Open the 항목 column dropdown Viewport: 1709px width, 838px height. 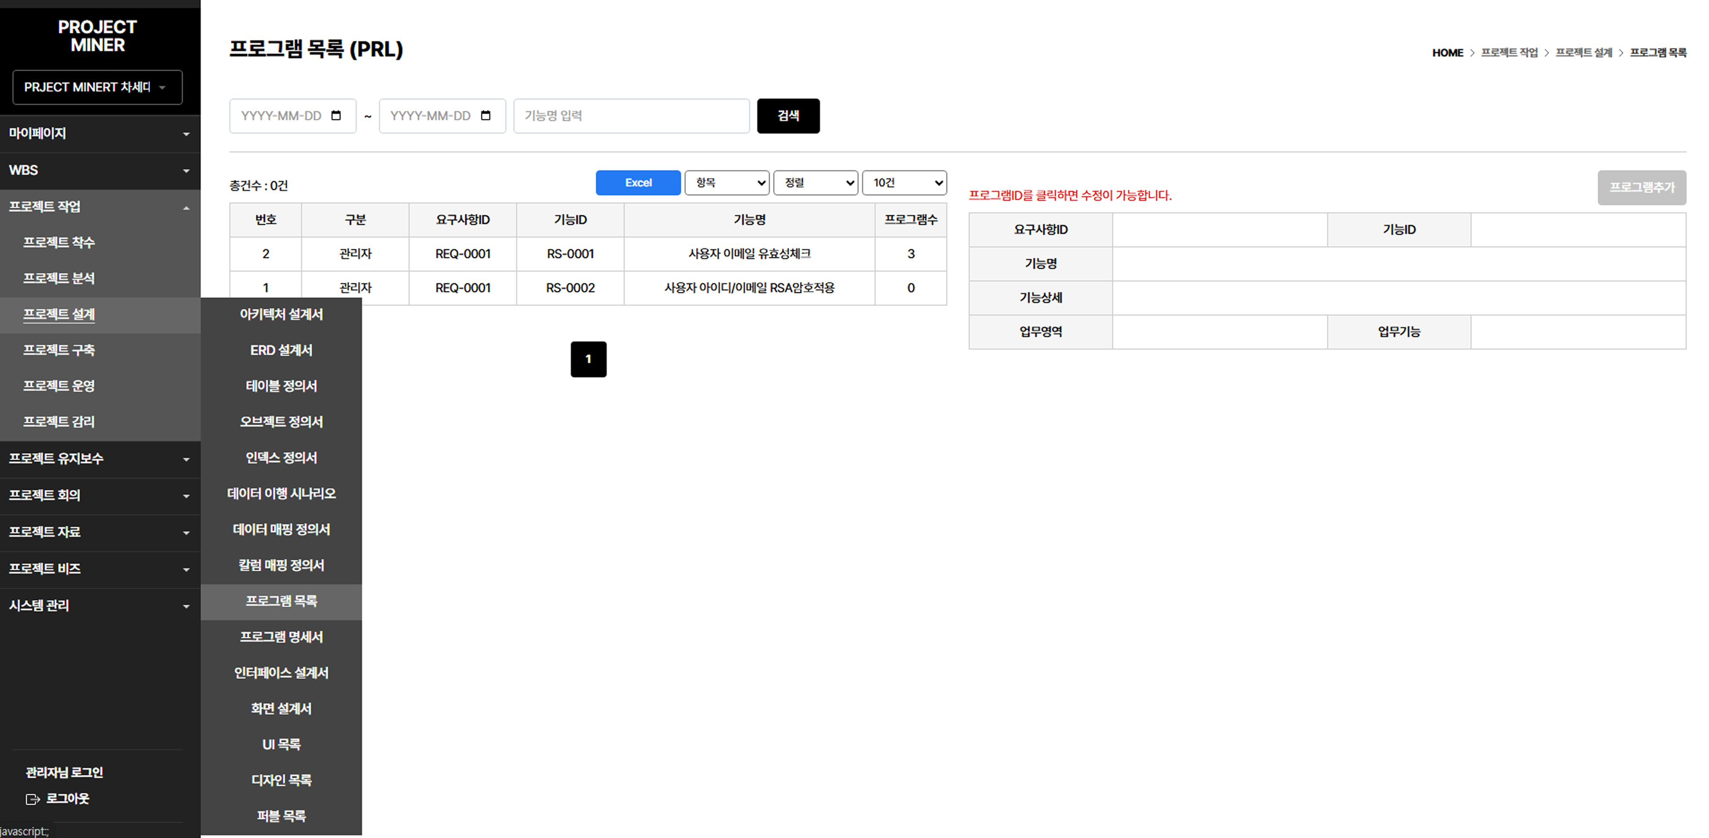point(726,182)
